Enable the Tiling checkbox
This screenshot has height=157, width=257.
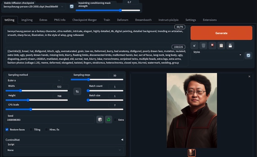tap(31, 130)
